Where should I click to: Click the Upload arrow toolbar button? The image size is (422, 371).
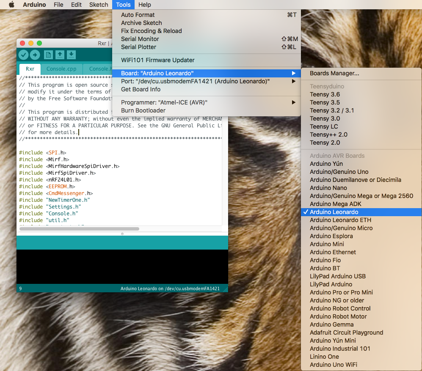tap(35, 55)
